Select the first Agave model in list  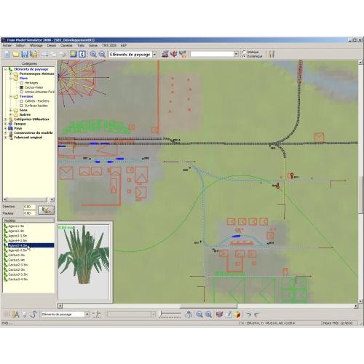click(x=16, y=226)
